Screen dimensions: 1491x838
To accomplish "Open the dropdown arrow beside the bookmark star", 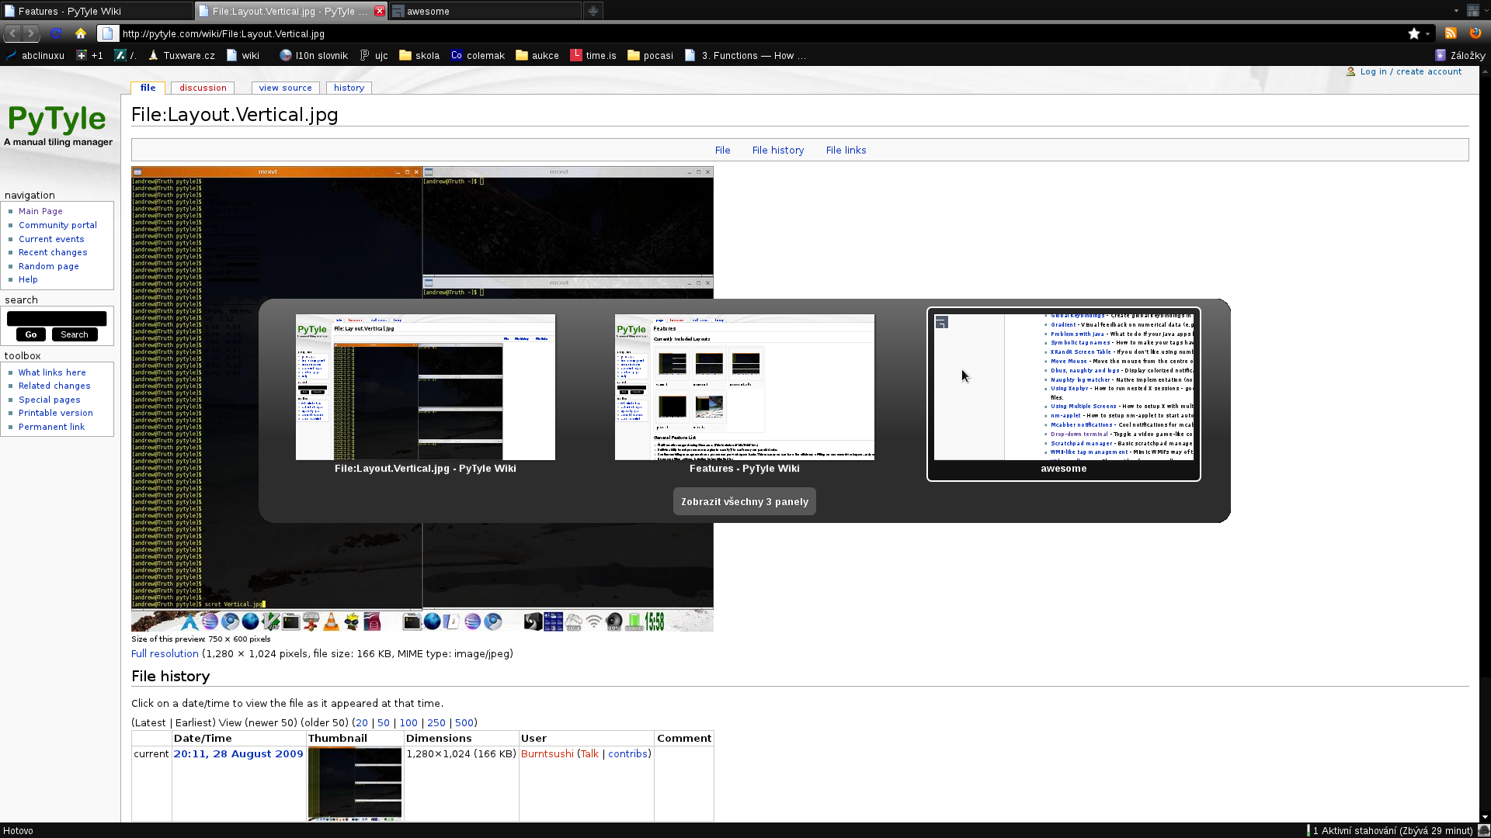I will tap(1427, 33).
